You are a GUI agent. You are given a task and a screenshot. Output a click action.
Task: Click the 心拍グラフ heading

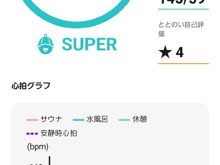(31, 86)
